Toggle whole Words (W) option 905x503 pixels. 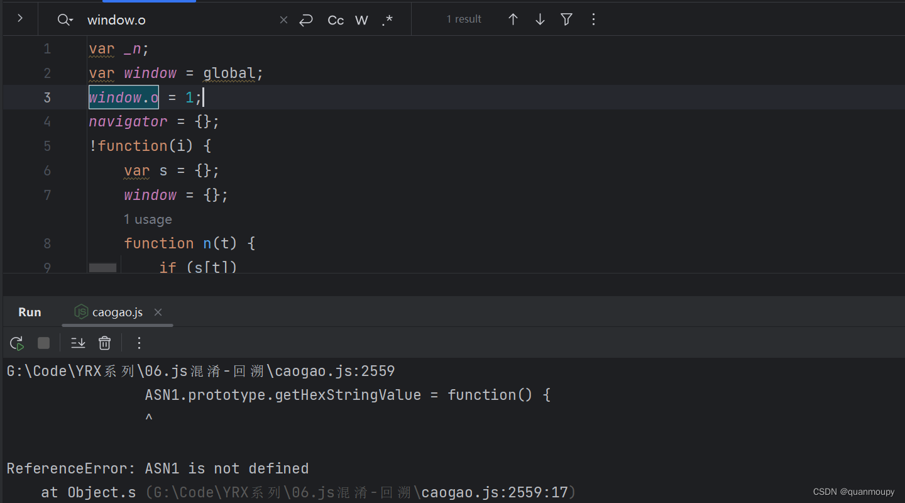tap(361, 20)
